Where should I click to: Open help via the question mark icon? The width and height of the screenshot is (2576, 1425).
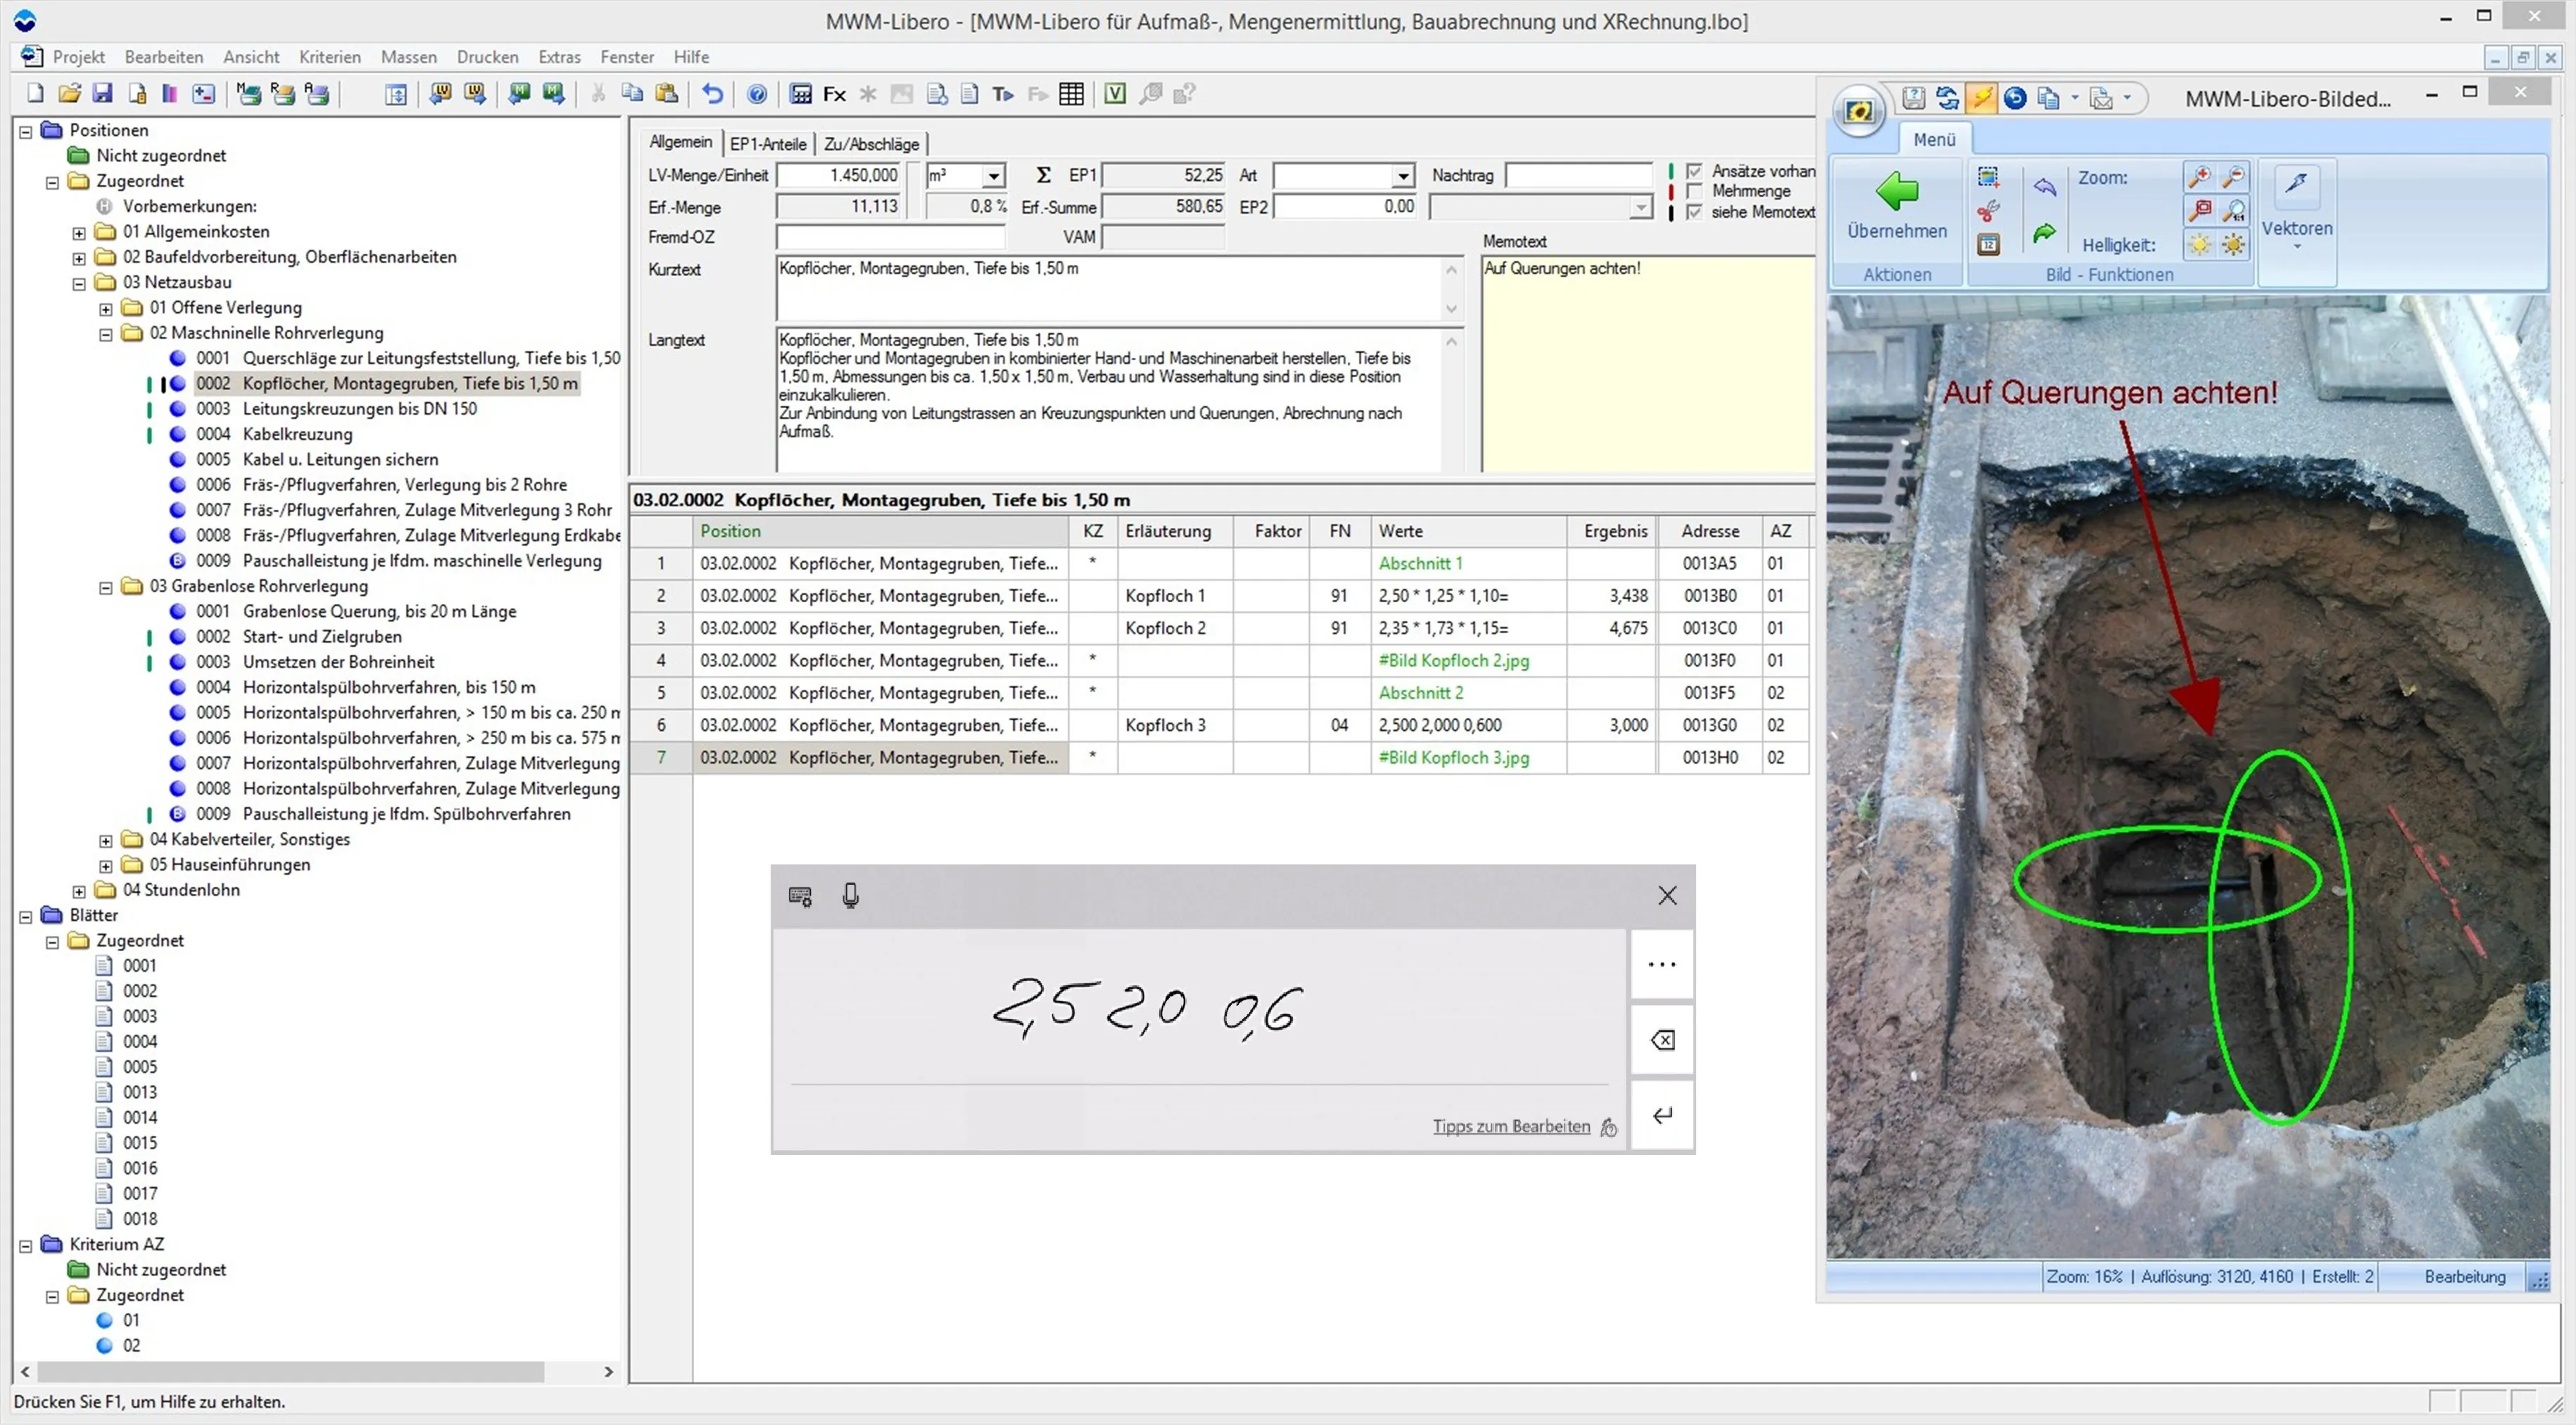pos(757,94)
